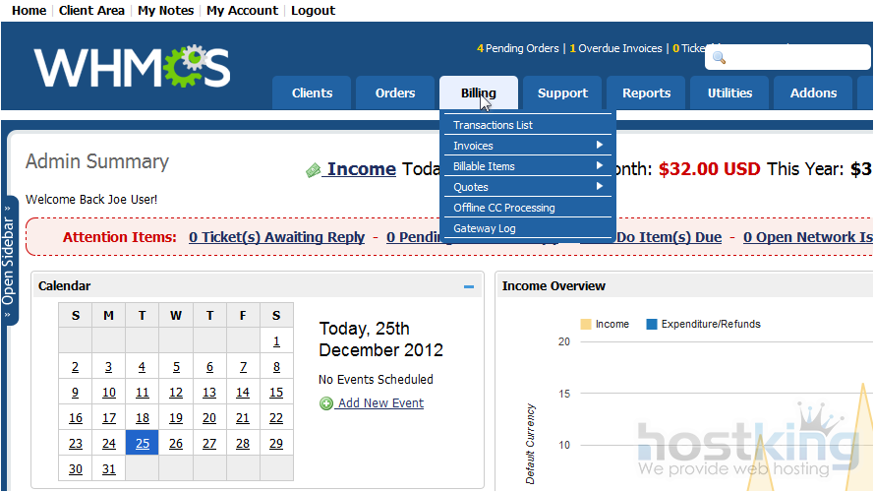Switch to the Clients tab
The image size is (874, 492).
pos(312,93)
